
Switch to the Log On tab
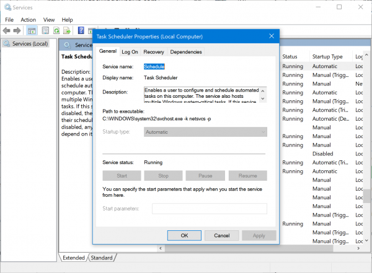click(130, 52)
